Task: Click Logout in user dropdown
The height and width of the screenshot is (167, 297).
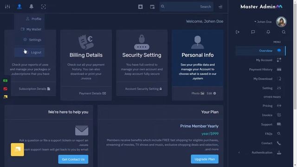Action: click(30, 52)
